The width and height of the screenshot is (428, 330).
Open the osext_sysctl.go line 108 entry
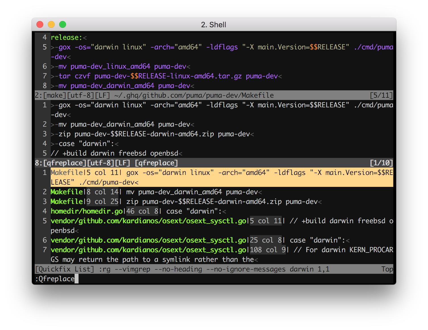coord(214,255)
